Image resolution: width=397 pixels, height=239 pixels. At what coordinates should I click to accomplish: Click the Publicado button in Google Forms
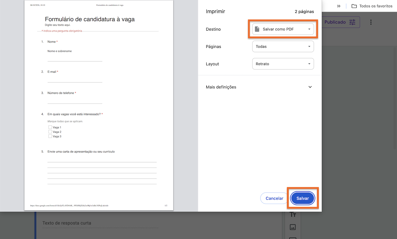coord(341,22)
